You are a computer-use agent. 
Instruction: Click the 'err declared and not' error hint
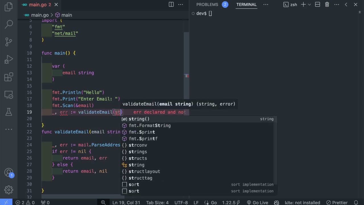(x=160, y=112)
